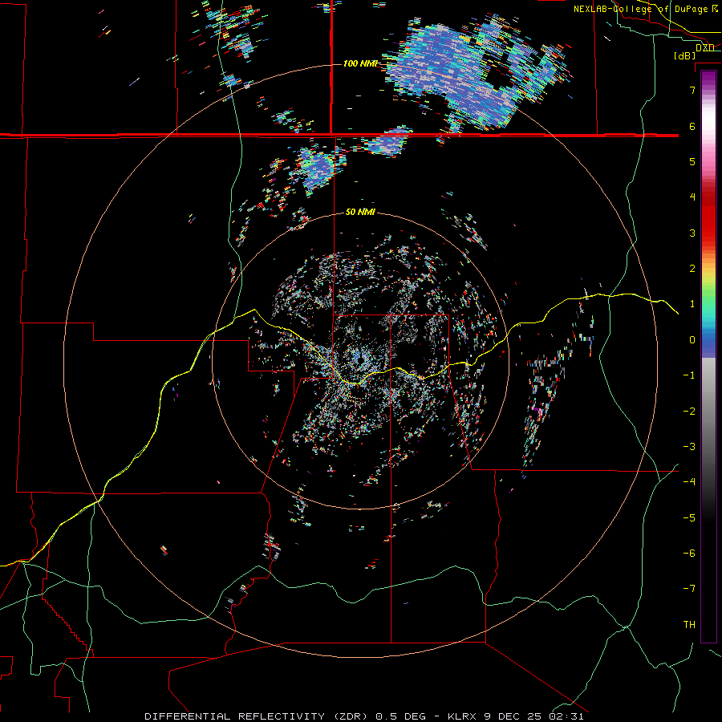Click the 6 dB color scale label

click(692, 126)
